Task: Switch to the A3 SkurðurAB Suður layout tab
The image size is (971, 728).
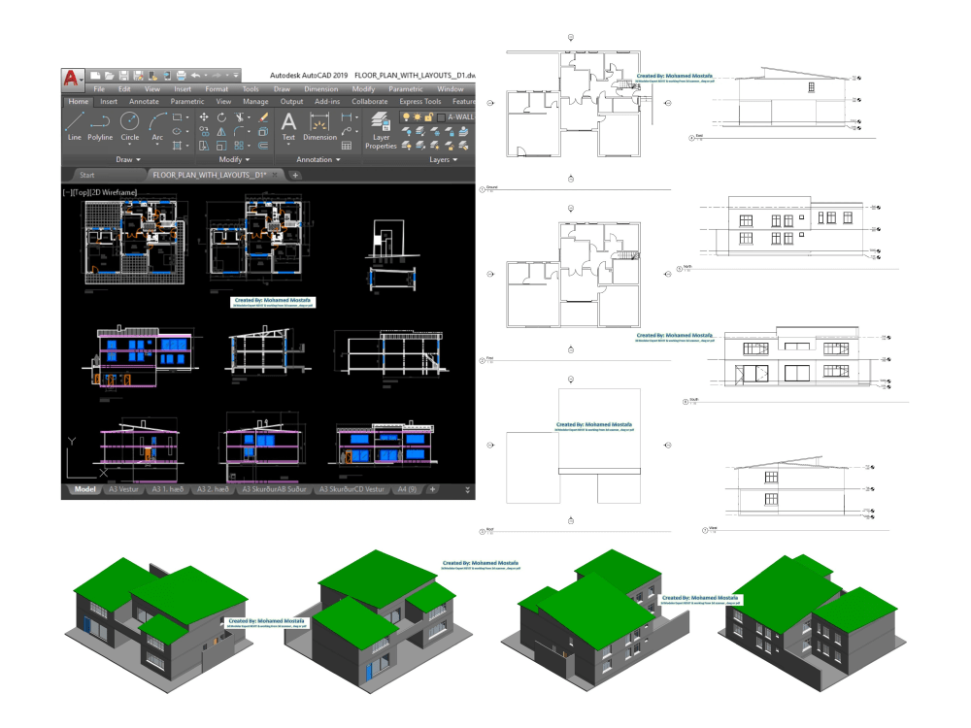Action: coord(274,489)
